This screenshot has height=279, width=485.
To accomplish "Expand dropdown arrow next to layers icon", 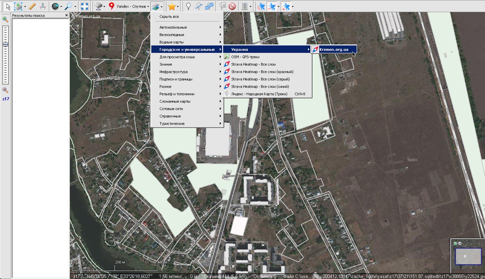I will coord(162,6).
